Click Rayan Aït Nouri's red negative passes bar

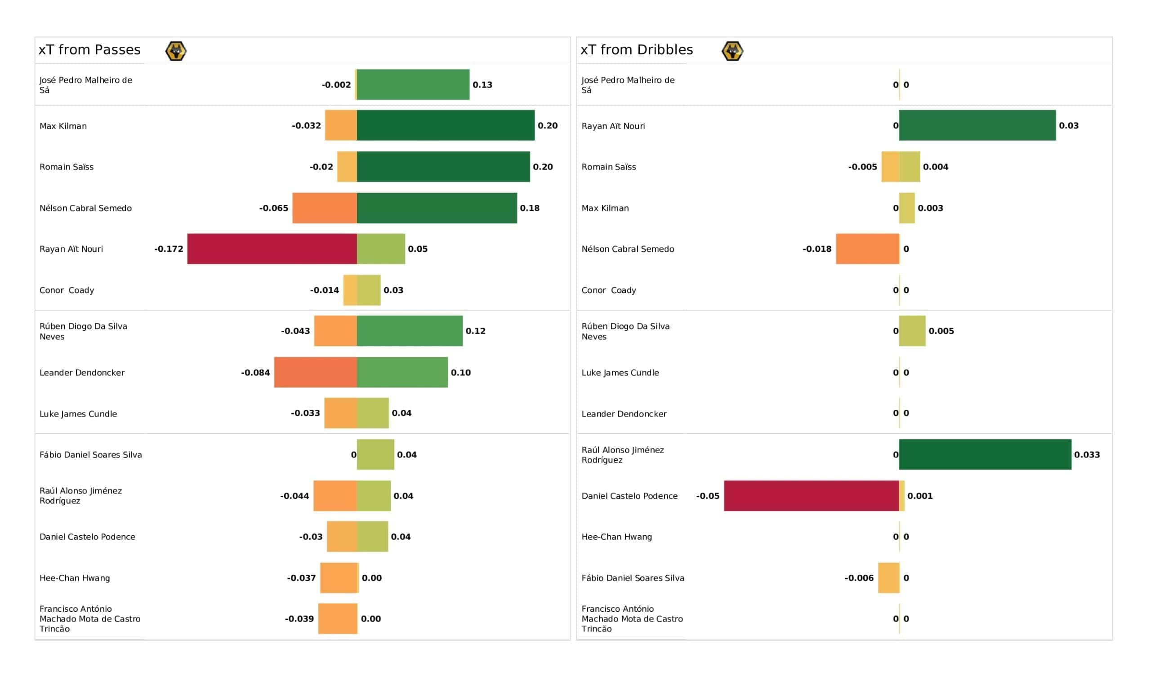pyautogui.click(x=272, y=249)
